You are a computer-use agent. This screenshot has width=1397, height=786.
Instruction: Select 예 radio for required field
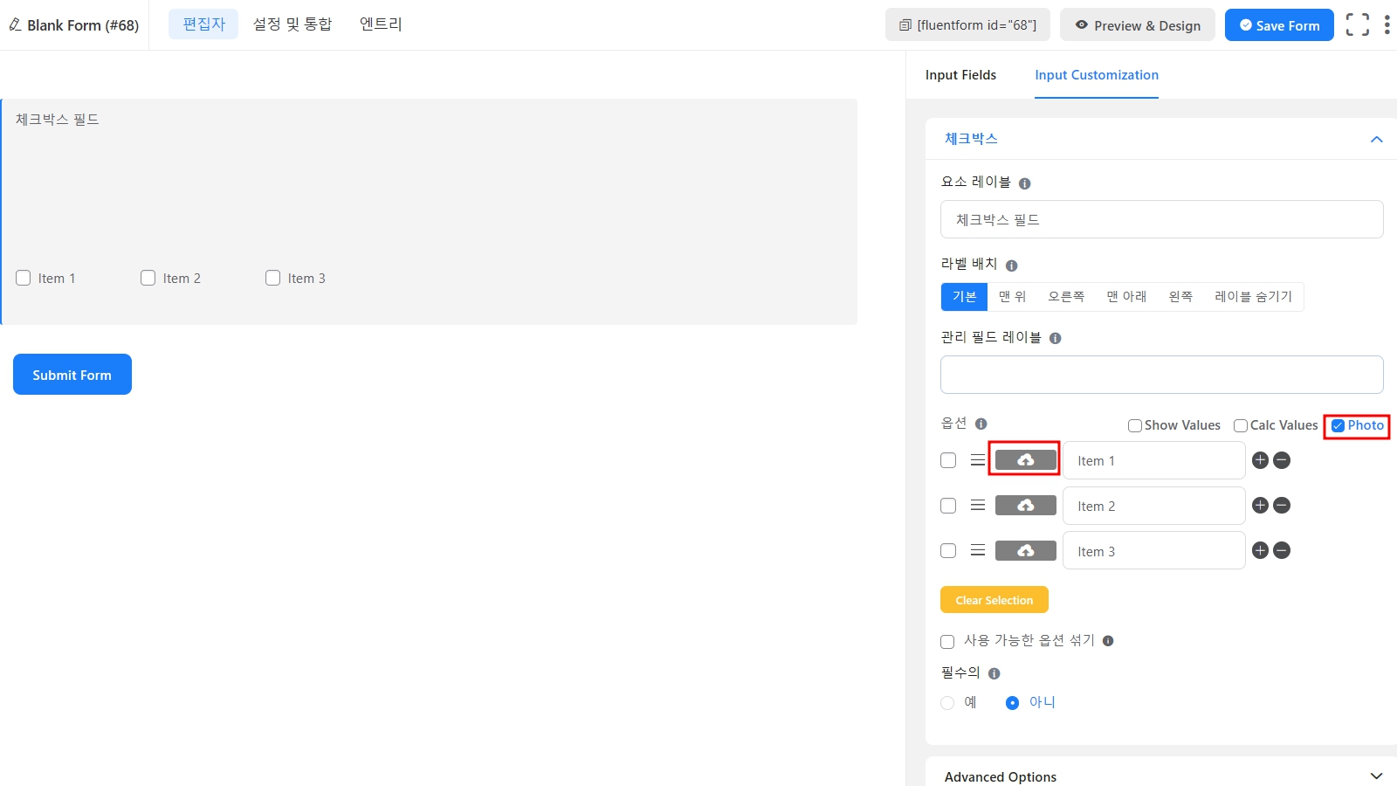click(947, 703)
